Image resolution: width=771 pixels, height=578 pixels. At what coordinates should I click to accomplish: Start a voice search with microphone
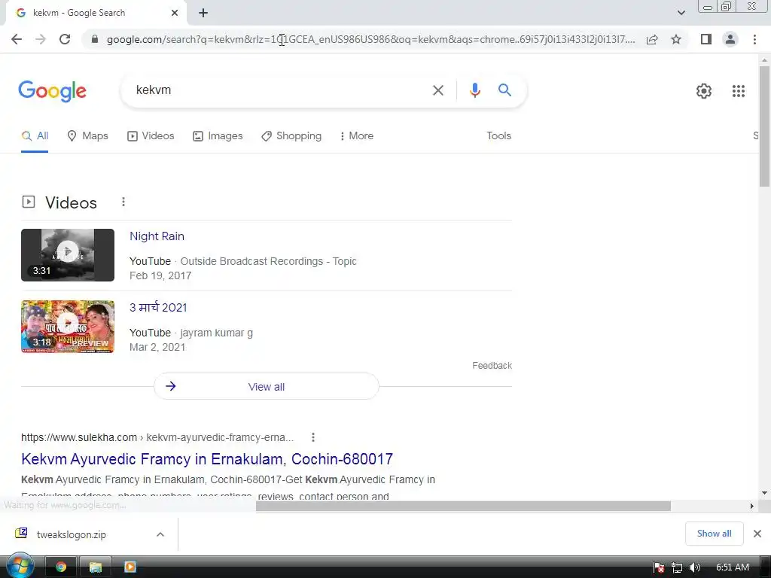pyautogui.click(x=474, y=90)
